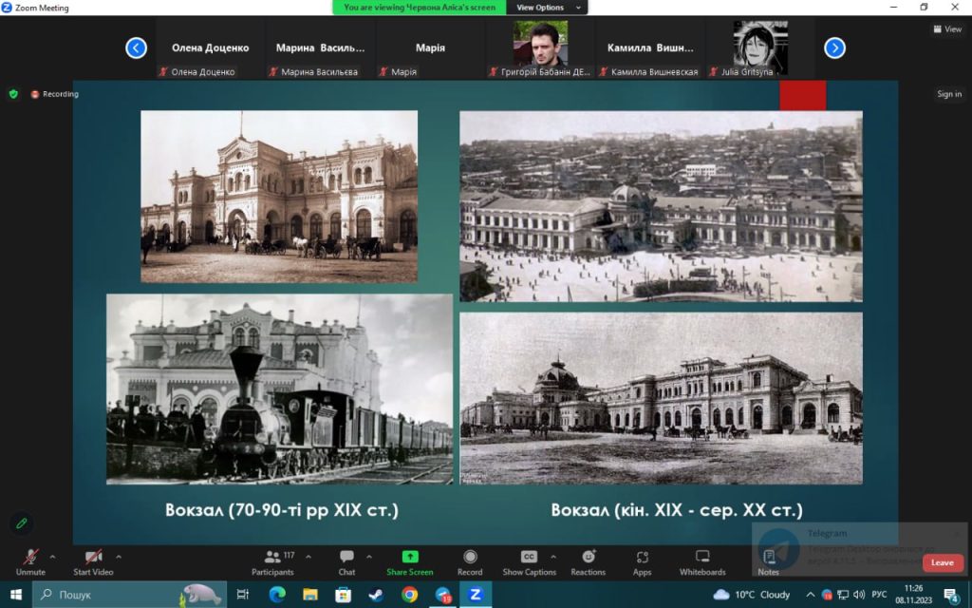This screenshot has height=608, width=972.
Task: Open the Zoom Apps panel
Action: [x=643, y=561]
